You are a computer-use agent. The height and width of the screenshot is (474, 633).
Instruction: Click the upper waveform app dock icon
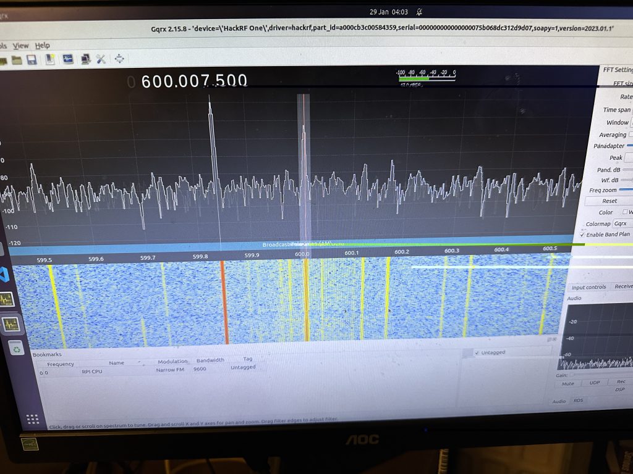tap(7, 299)
